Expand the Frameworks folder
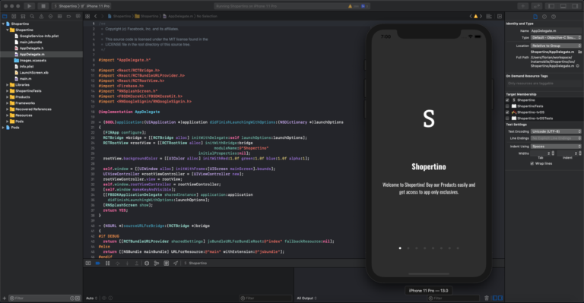The image size is (584, 303). [8, 103]
